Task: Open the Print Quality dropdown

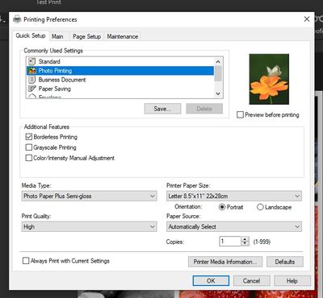Action: [x=89, y=226]
